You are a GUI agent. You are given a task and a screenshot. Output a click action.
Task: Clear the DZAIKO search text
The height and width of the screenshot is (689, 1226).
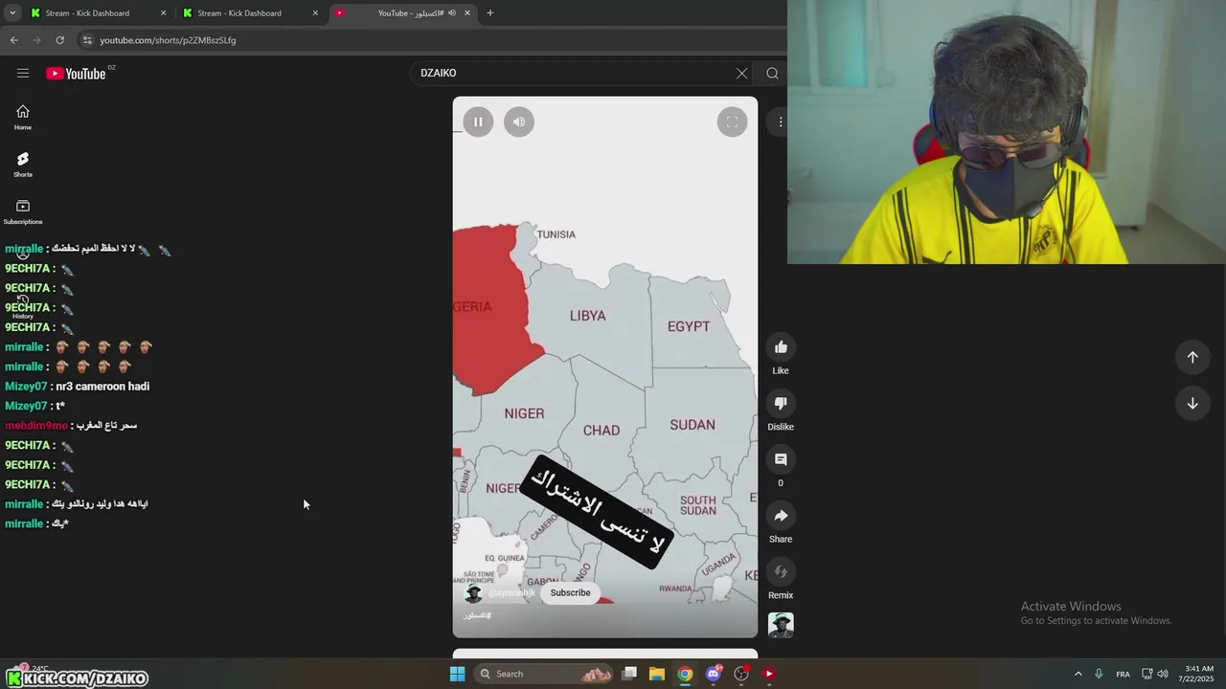pyautogui.click(x=741, y=74)
